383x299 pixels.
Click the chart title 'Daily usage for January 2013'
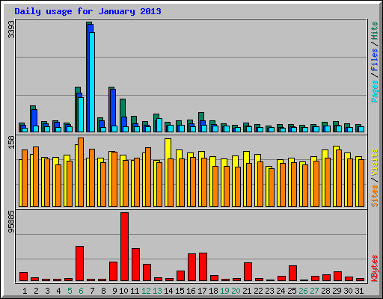pos(88,11)
